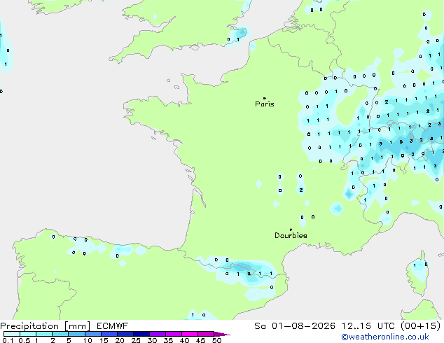This screenshot has width=444, height=343.
Task: Pick the legend swatch between 15 and 20
Action: 109,334
